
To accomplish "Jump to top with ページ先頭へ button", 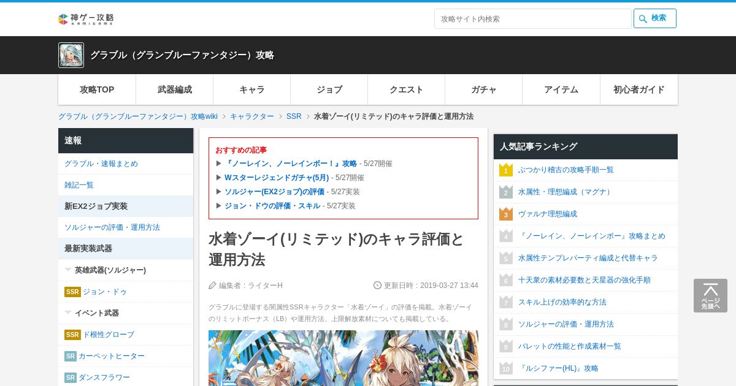I will point(710,296).
